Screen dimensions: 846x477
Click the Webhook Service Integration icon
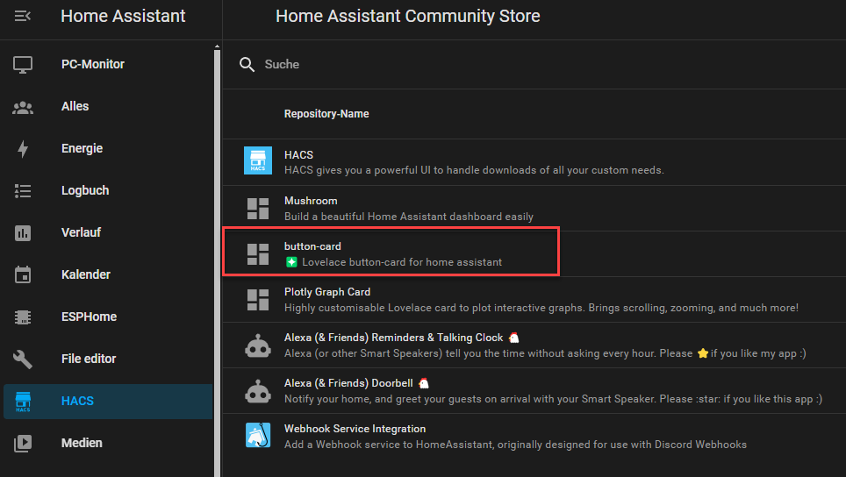pos(258,436)
